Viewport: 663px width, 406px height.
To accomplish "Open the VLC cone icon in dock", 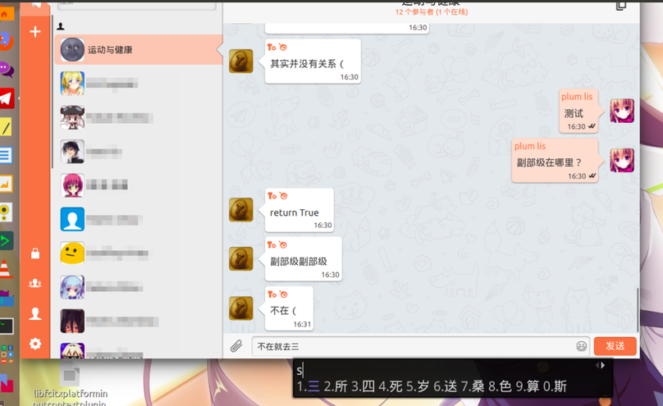I will (5, 269).
